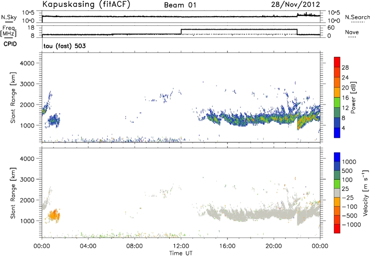Click the frequency step-down near 22:00
This screenshot has height=256, width=370.
click(297, 32)
